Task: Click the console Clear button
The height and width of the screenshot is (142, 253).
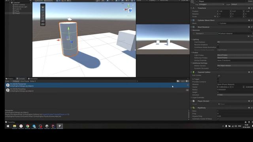Action: (x=8, y=81)
